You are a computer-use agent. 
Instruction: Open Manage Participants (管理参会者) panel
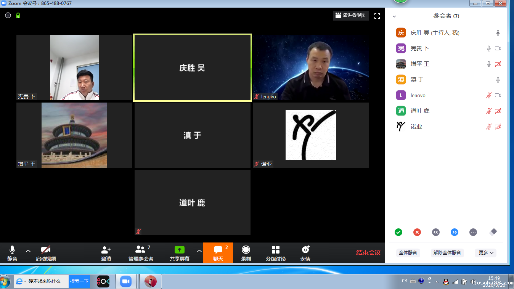tap(141, 250)
